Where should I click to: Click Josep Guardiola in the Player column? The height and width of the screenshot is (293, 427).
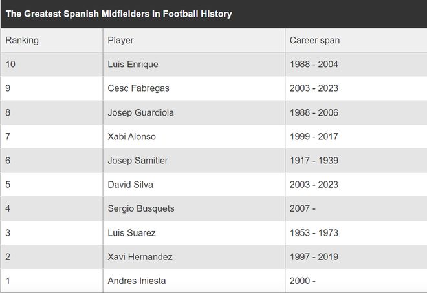tap(140, 112)
